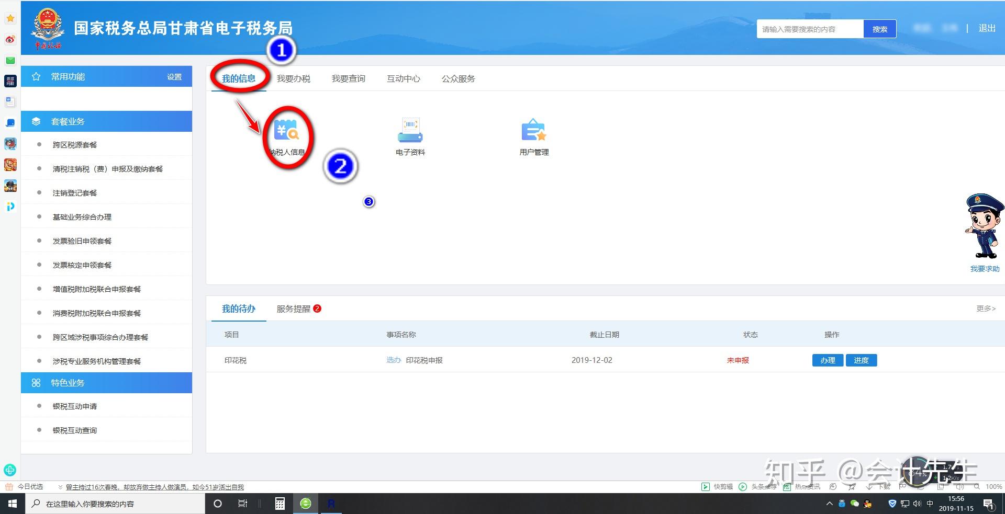Open QQ from the system tray
Screen dimensions: 1005x514
[867, 504]
